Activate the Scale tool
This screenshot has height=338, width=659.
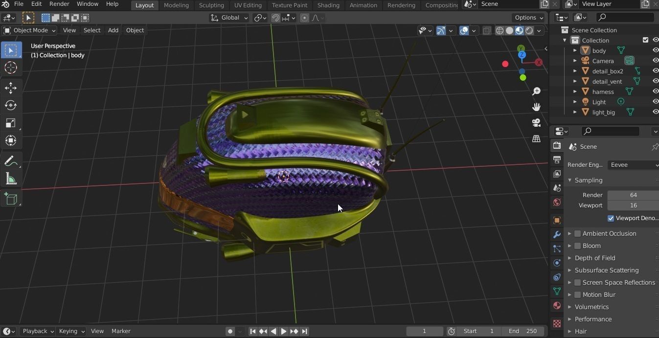[x=11, y=123]
